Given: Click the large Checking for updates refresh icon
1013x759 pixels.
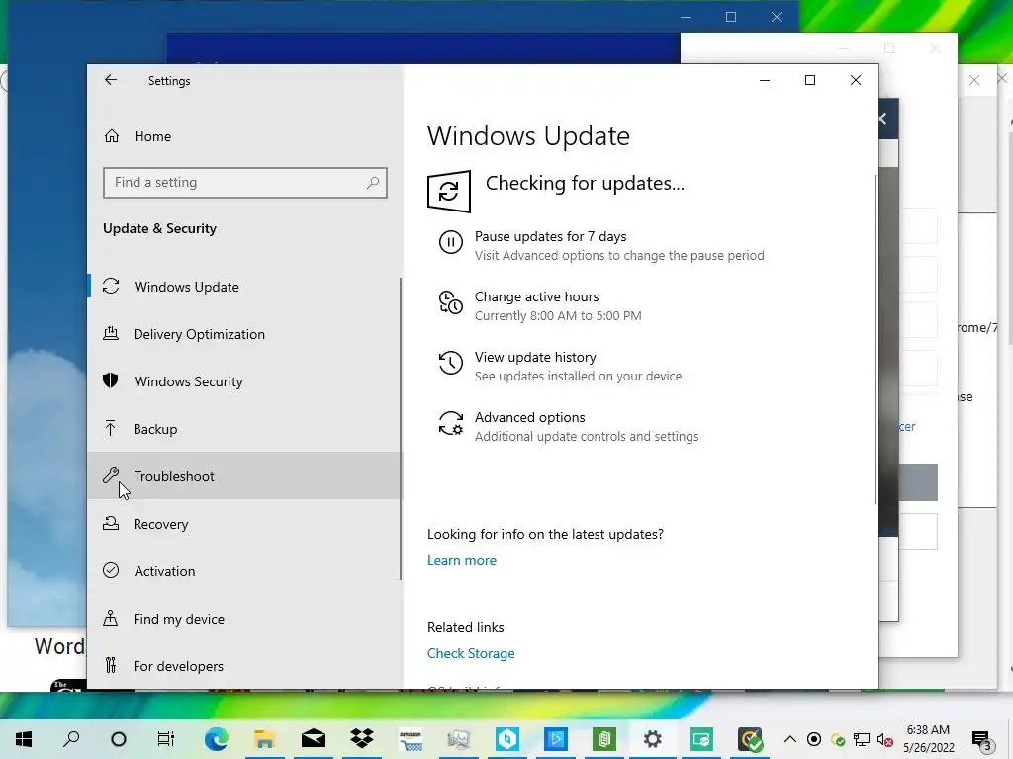Looking at the screenshot, I should pyautogui.click(x=449, y=191).
